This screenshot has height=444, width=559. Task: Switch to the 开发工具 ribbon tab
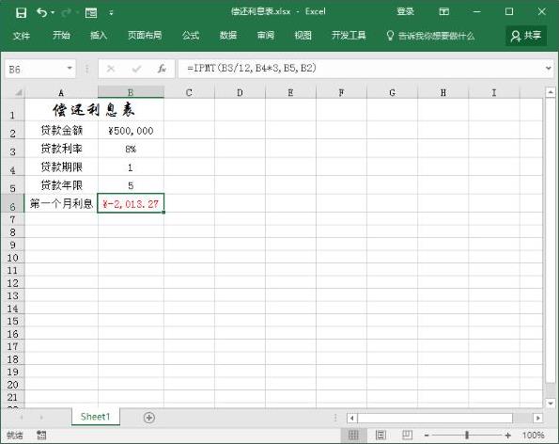[x=349, y=36]
